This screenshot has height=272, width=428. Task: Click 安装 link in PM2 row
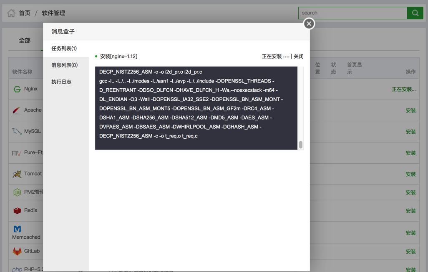pyautogui.click(x=410, y=192)
